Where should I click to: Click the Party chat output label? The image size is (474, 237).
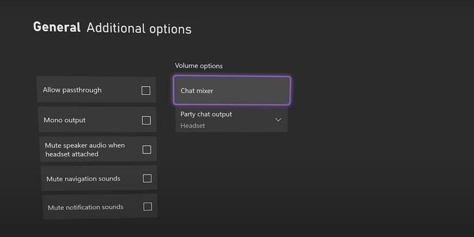click(x=206, y=114)
